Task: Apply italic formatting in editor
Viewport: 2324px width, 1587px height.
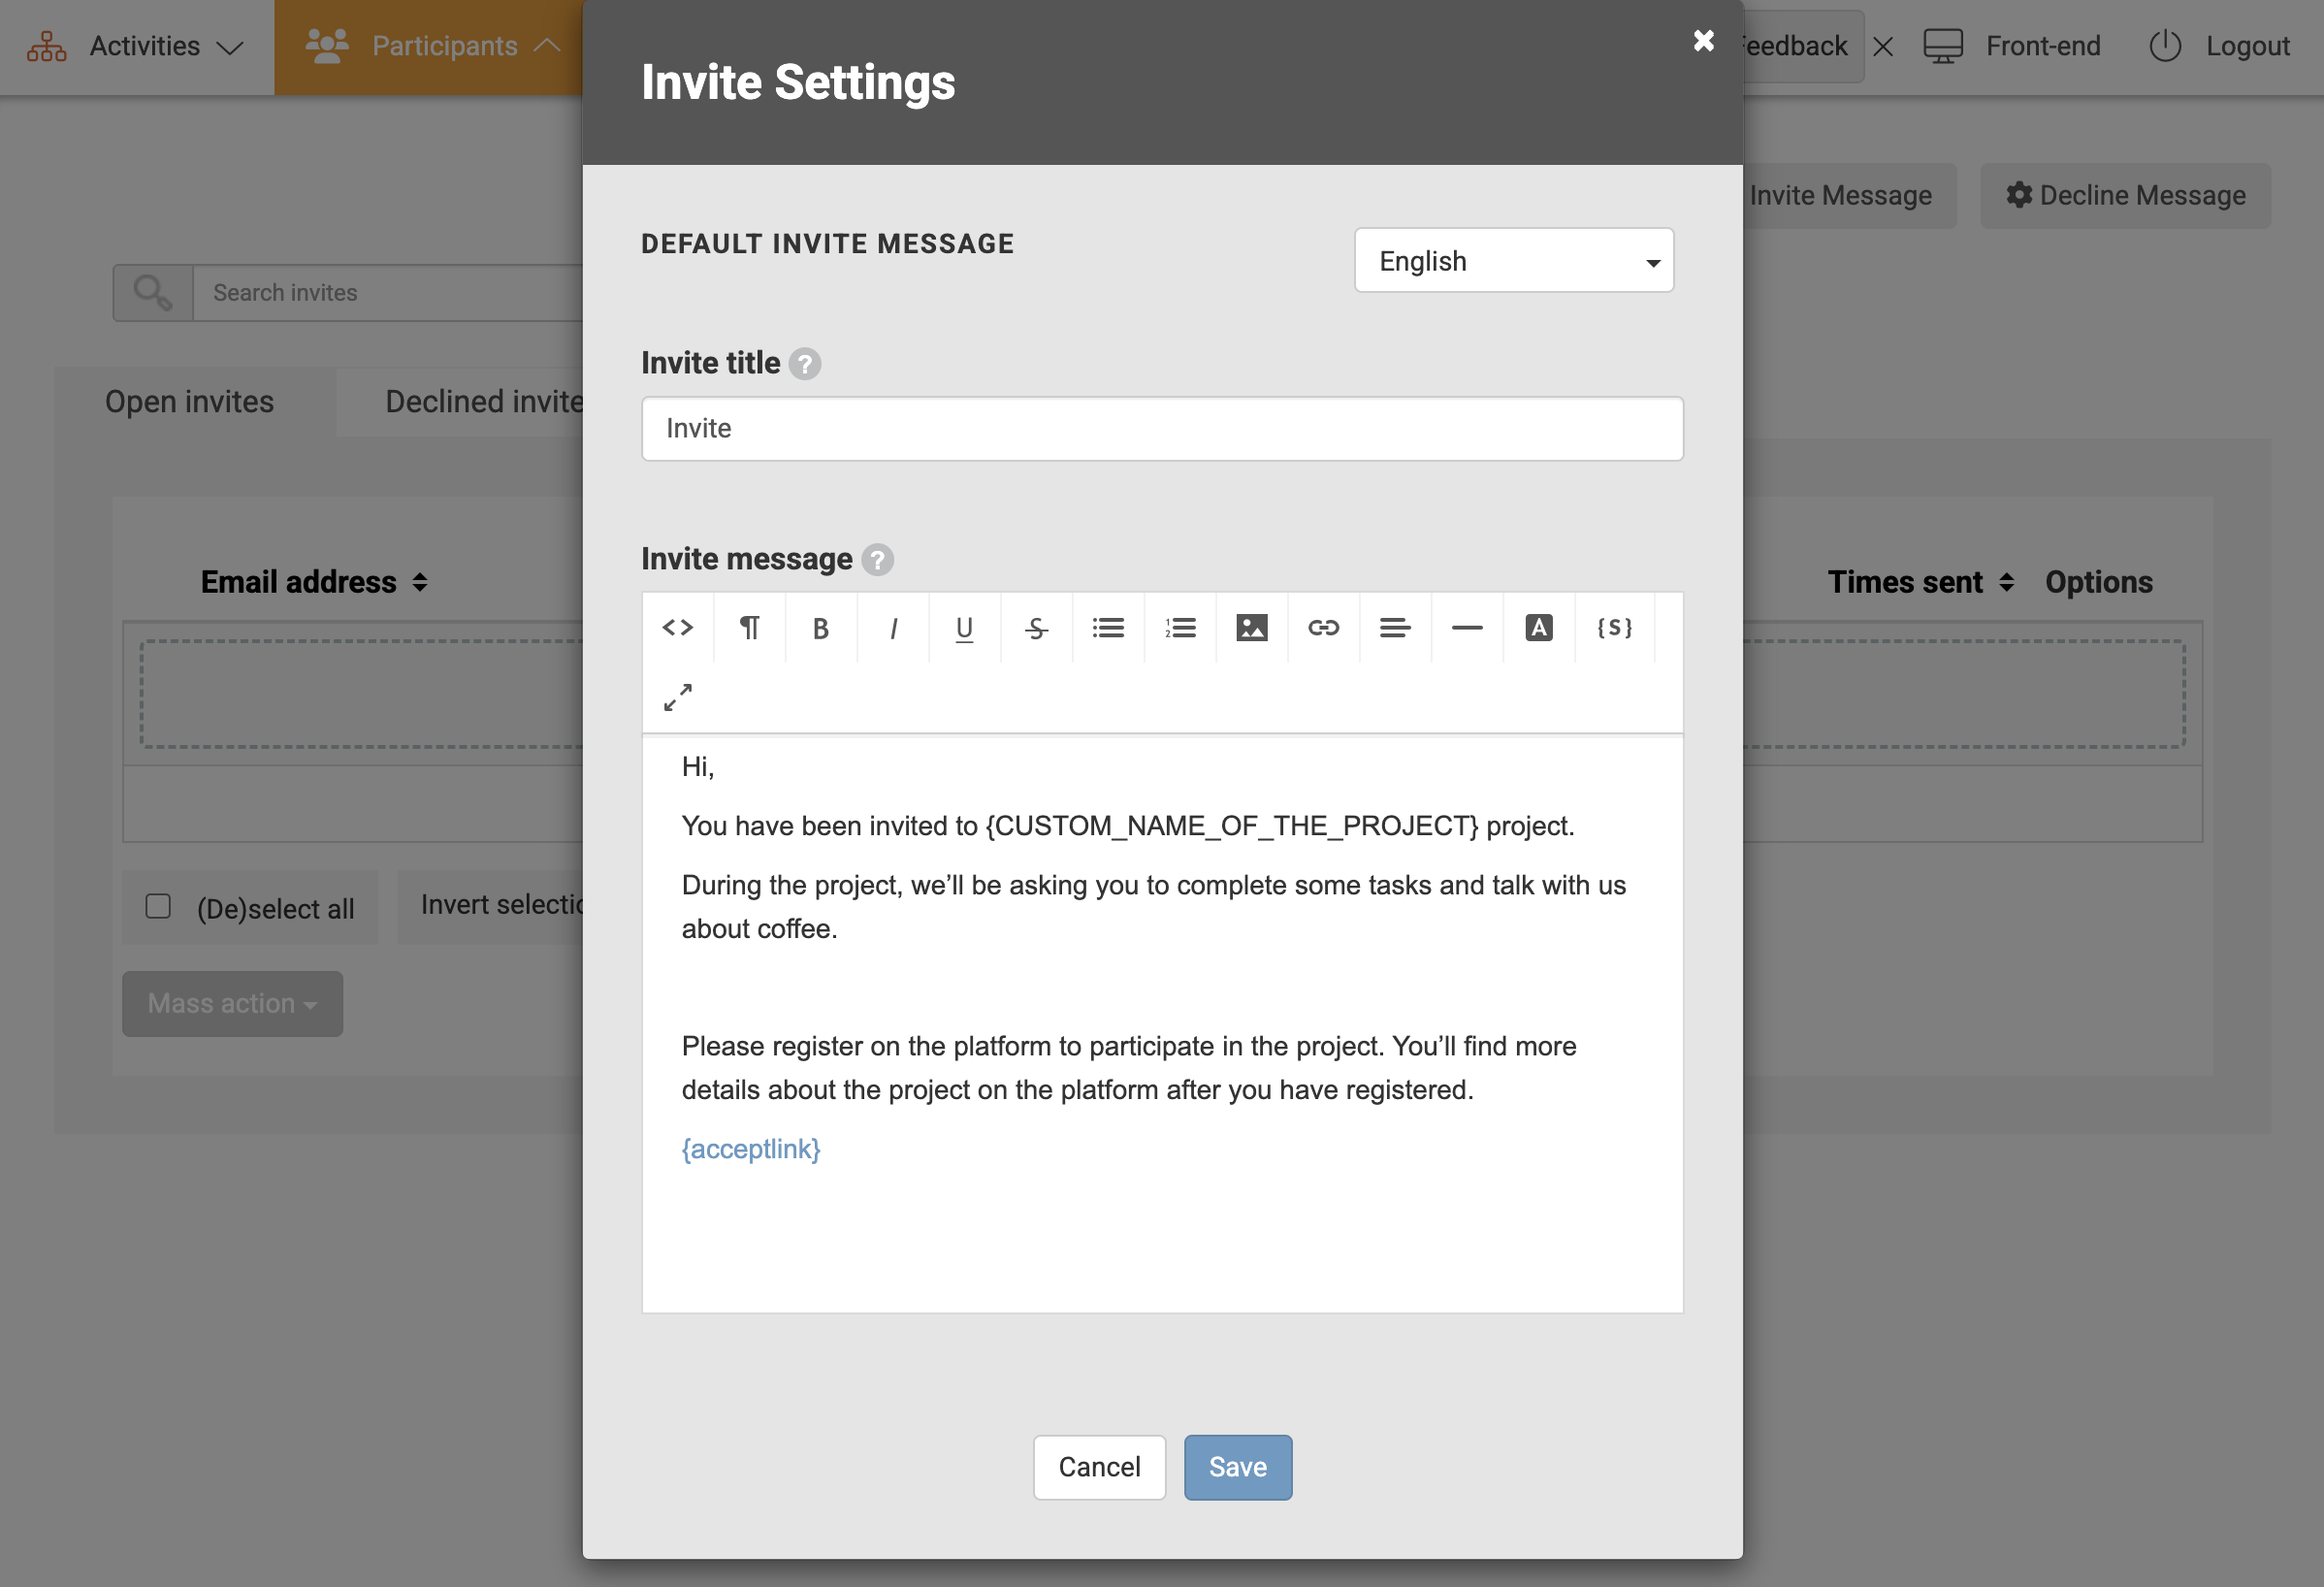Action: tap(893, 628)
